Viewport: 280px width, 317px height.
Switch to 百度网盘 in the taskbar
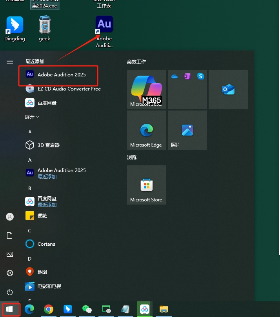coord(145,309)
